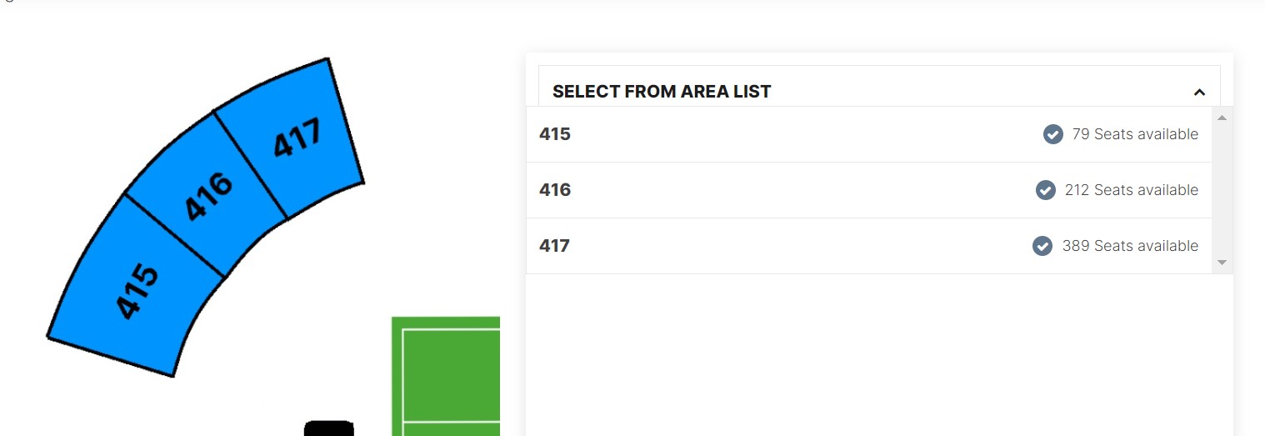The image size is (1265, 436).
Task: Choose area 417 from the list
Action: point(869,246)
